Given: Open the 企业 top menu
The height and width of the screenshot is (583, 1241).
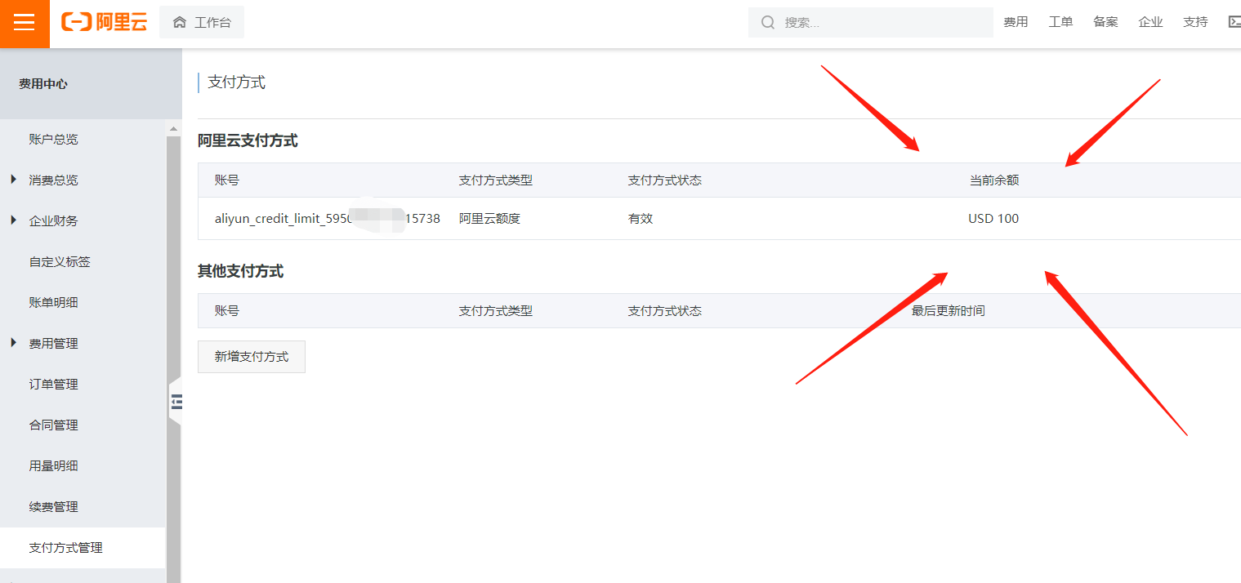Looking at the screenshot, I should (1150, 23).
